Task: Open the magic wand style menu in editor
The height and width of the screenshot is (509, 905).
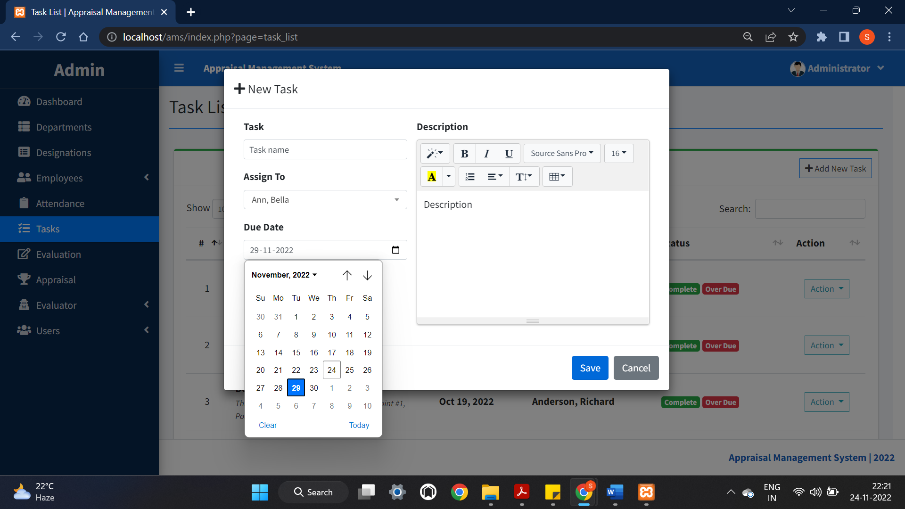Action: [x=435, y=153]
